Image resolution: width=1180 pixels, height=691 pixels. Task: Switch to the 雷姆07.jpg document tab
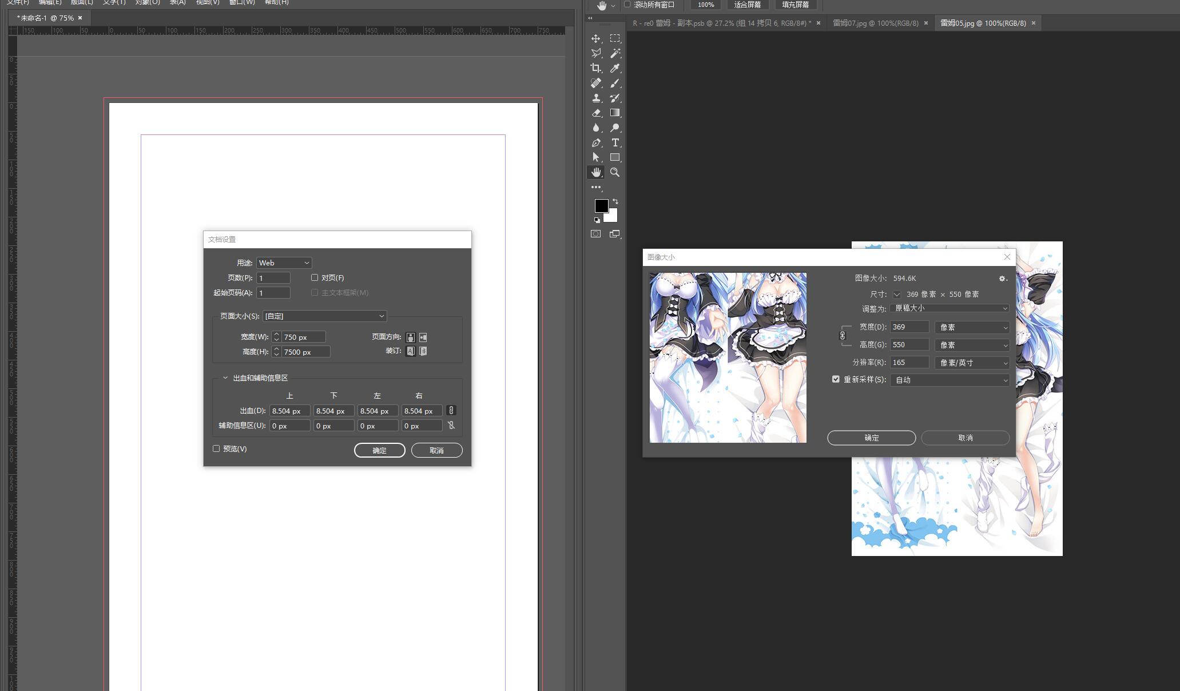pyautogui.click(x=875, y=23)
